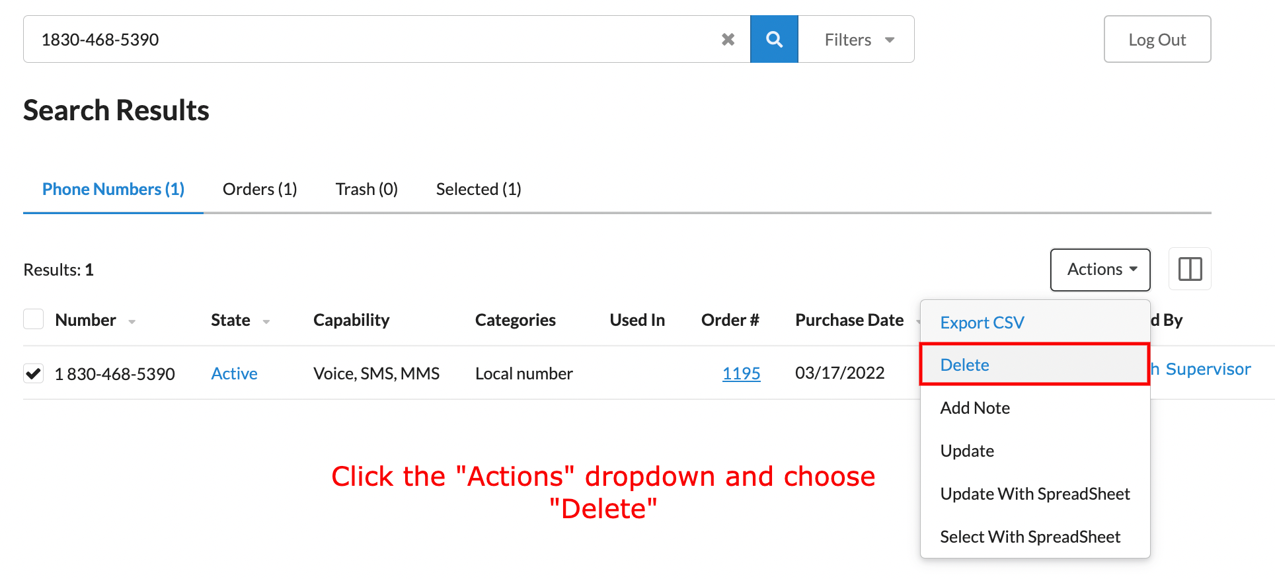Open the Actions dropdown button
This screenshot has height=579, width=1275.
1100,270
